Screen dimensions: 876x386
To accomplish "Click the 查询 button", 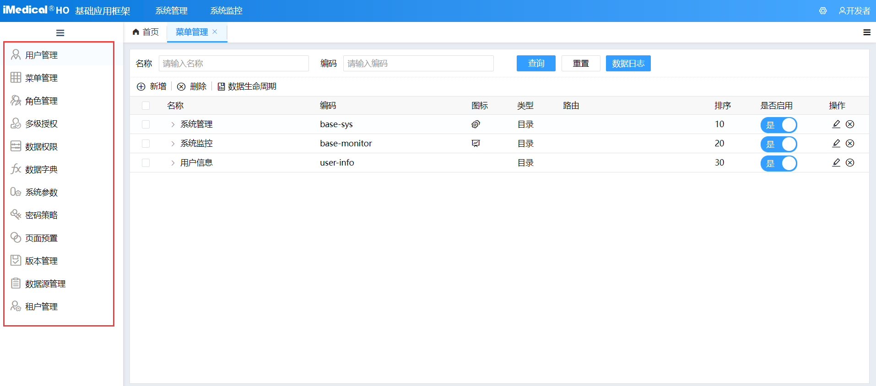I will 536,63.
